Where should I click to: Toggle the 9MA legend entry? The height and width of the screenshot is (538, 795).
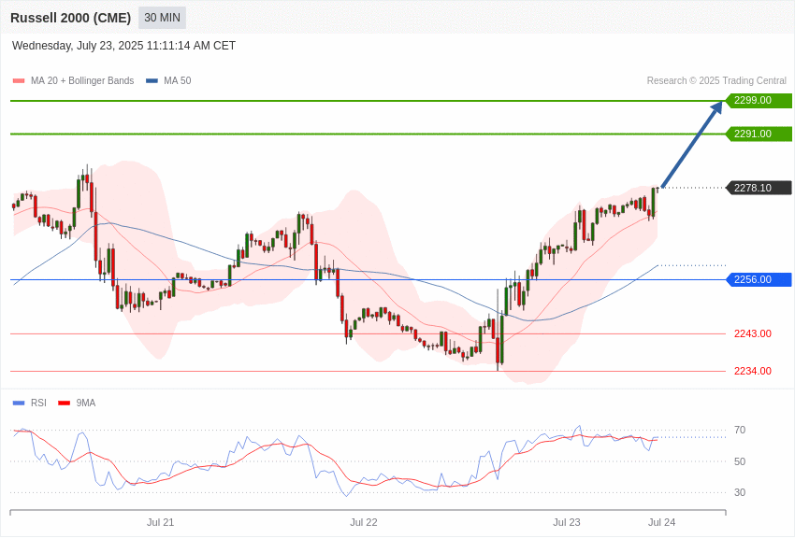click(77, 403)
